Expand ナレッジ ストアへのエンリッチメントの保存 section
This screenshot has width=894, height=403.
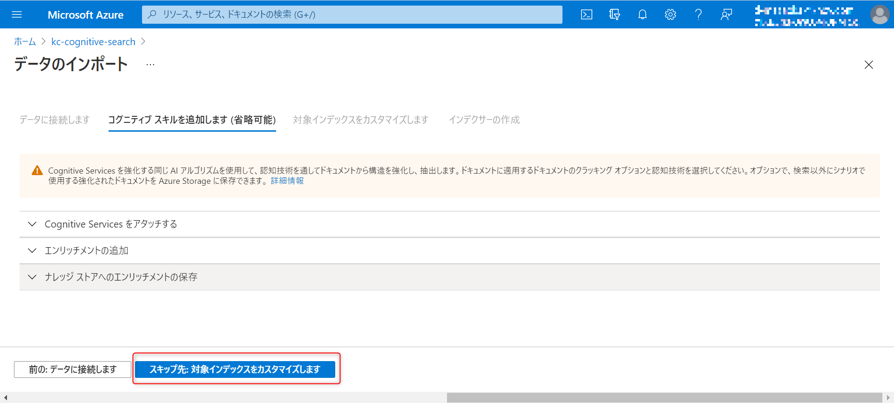(x=450, y=277)
